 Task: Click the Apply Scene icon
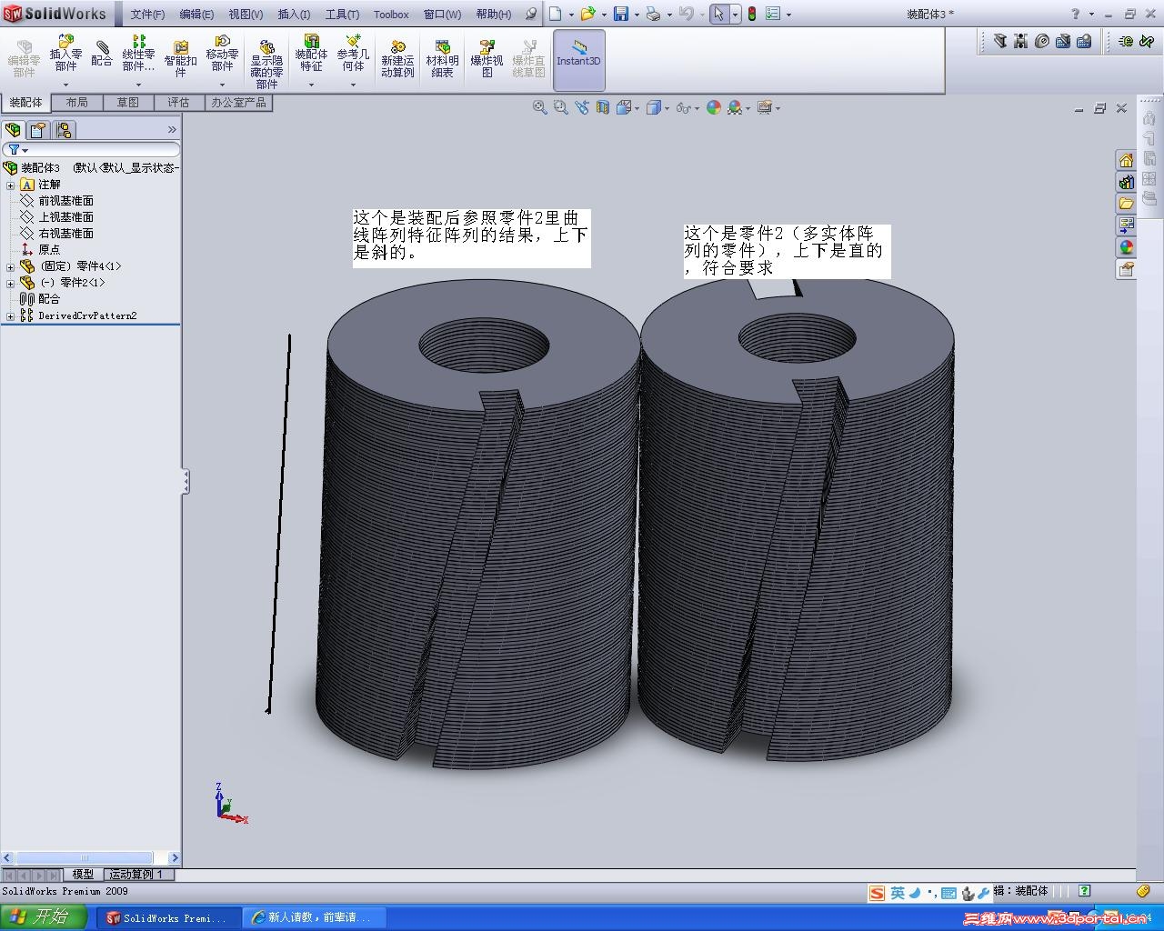coord(735,107)
